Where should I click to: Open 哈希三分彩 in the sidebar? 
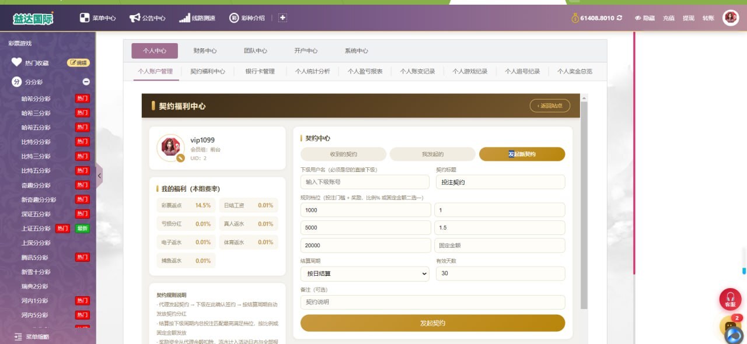[x=36, y=113]
